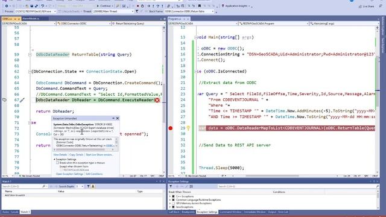Click the lightbulb icon on line 29
Viewport: 386px width, 217px height.
click(188, 128)
